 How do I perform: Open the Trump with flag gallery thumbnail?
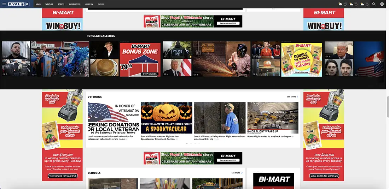pos(177,68)
